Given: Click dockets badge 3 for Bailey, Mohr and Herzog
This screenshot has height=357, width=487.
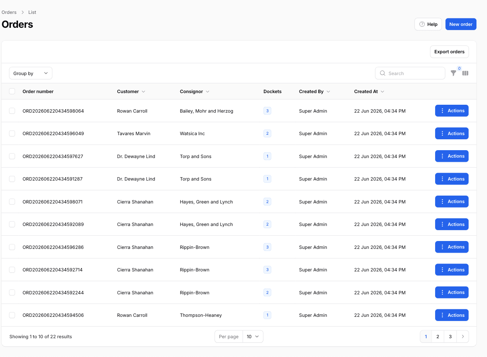Looking at the screenshot, I should pyautogui.click(x=267, y=111).
